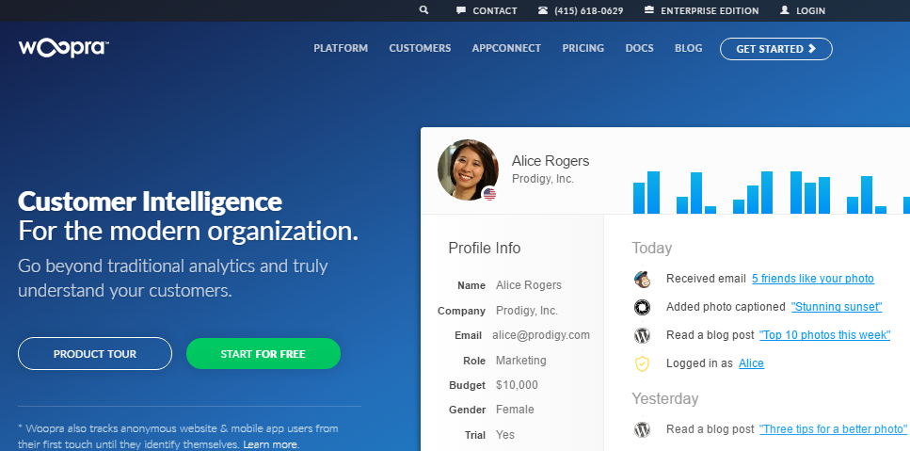Click the arrow inside Get Started button
This screenshot has height=451, width=910.
coord(812,49)
